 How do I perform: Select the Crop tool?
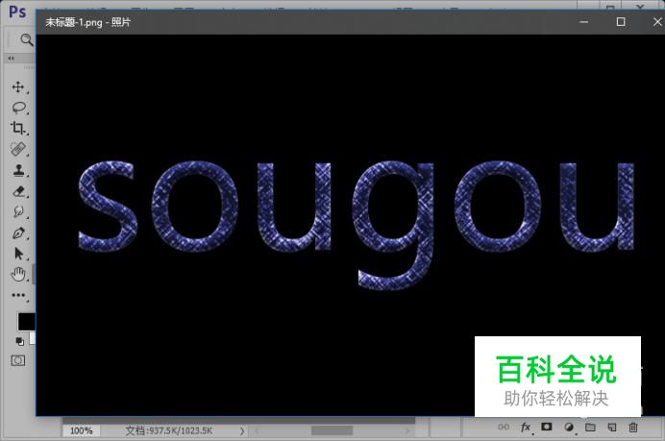[x=18, y=128]
